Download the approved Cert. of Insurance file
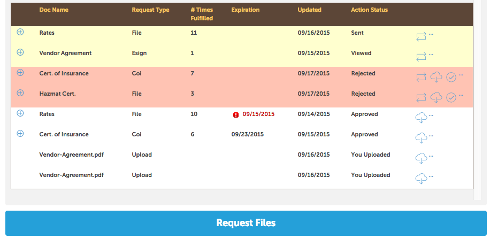 421,138
